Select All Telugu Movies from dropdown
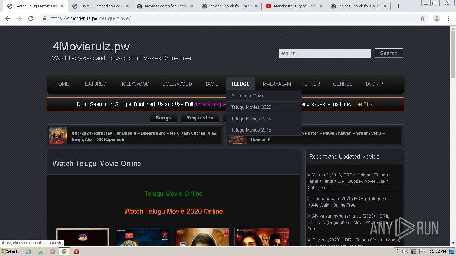The width and height of the screenshot is (456, 256). click(x=264, y=96)
